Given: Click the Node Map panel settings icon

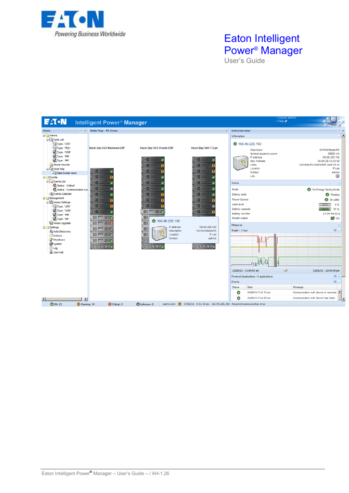Looking at the screenshot, I should pyautogui.click(x=226, y=130).
